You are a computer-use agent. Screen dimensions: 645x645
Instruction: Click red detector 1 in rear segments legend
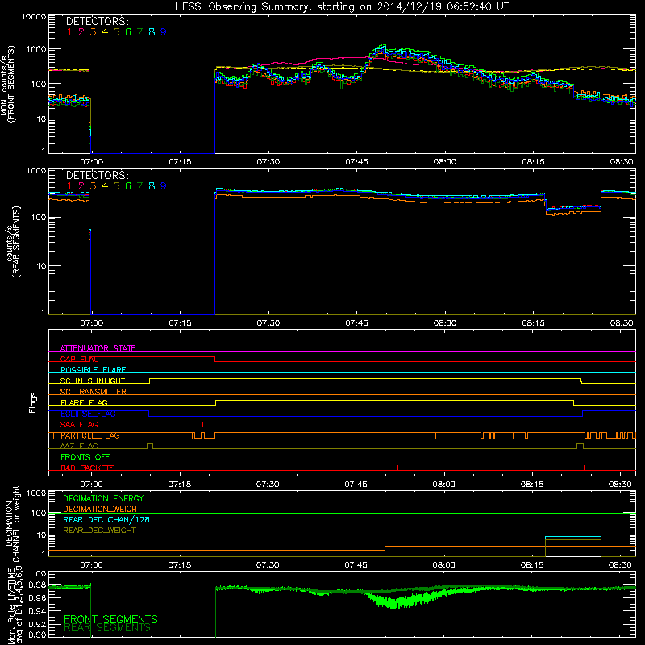69,186
